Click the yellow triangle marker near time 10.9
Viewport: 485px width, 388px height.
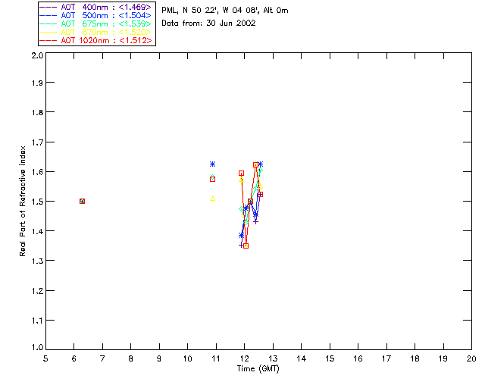click(x=212, y=199)
